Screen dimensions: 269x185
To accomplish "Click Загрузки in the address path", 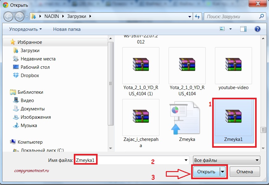I will (77, 16).
